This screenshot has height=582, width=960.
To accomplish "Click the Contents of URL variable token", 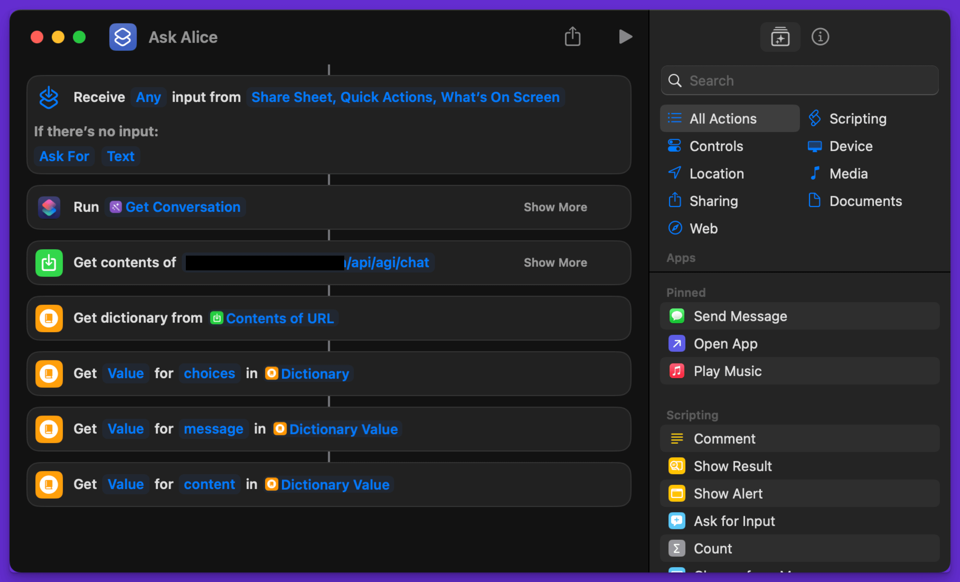I will 279,319.
